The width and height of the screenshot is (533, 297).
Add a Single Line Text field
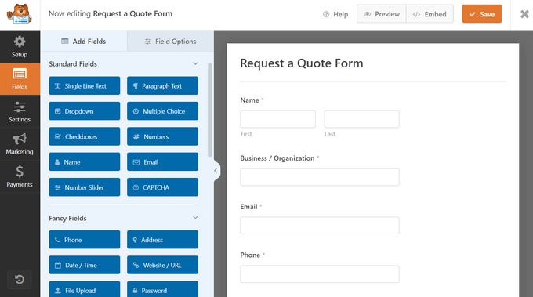point(85,85)
